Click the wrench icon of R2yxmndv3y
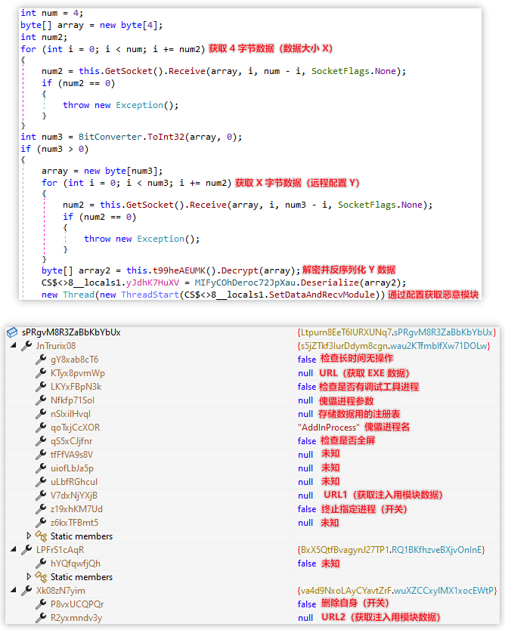The image size is (505, 630). [x=41, y=618]
